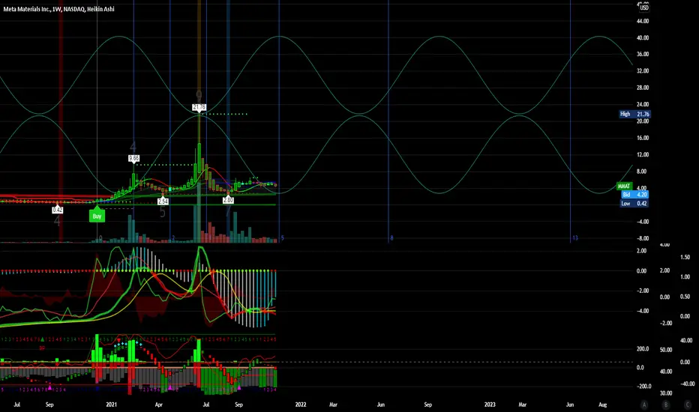Click the orange vertical band above the 21.76 peak
Viewport: 699px width, 412px height.
coord(199,45)
